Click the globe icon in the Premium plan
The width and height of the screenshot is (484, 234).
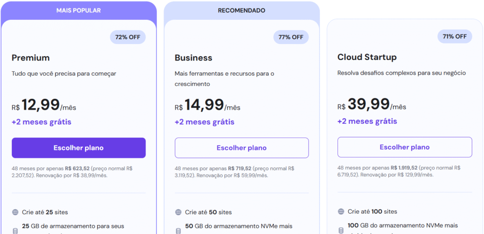click(x=15, y=212)
